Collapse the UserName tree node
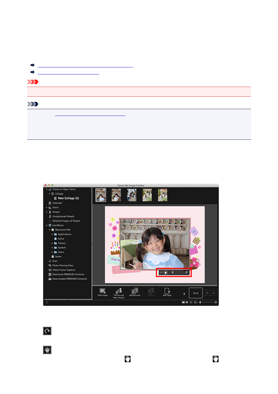 pyautogui.click(x=47, y=225)
